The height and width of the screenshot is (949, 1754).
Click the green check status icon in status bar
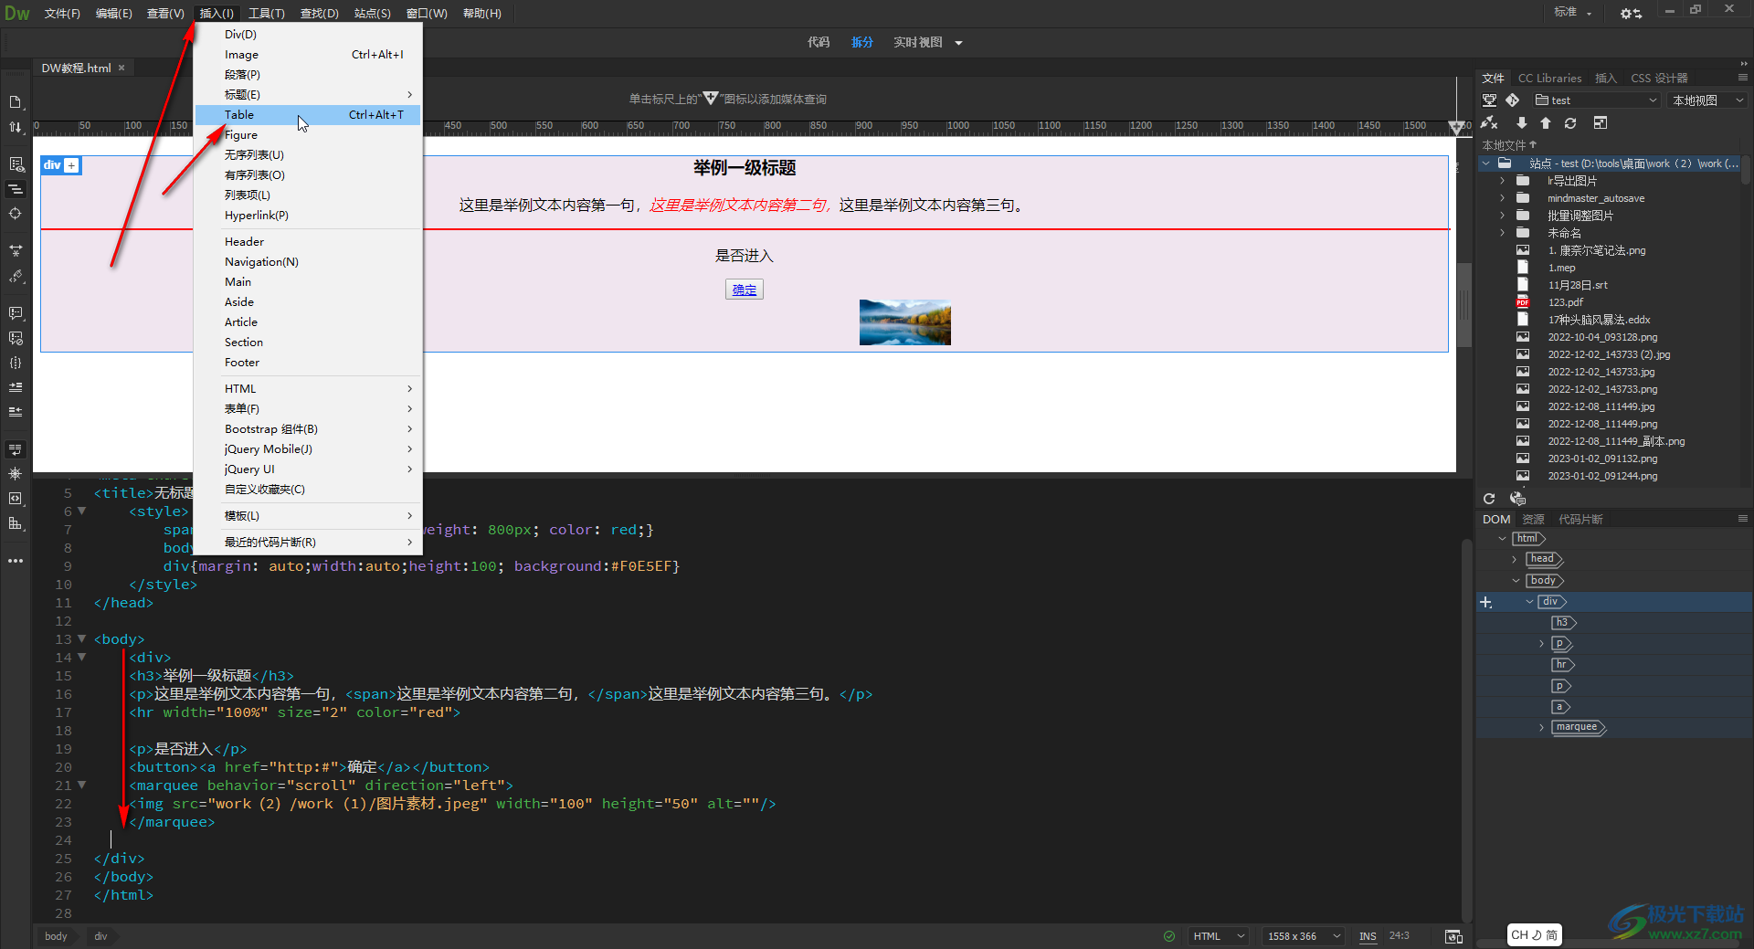[x=1169, y=936]
